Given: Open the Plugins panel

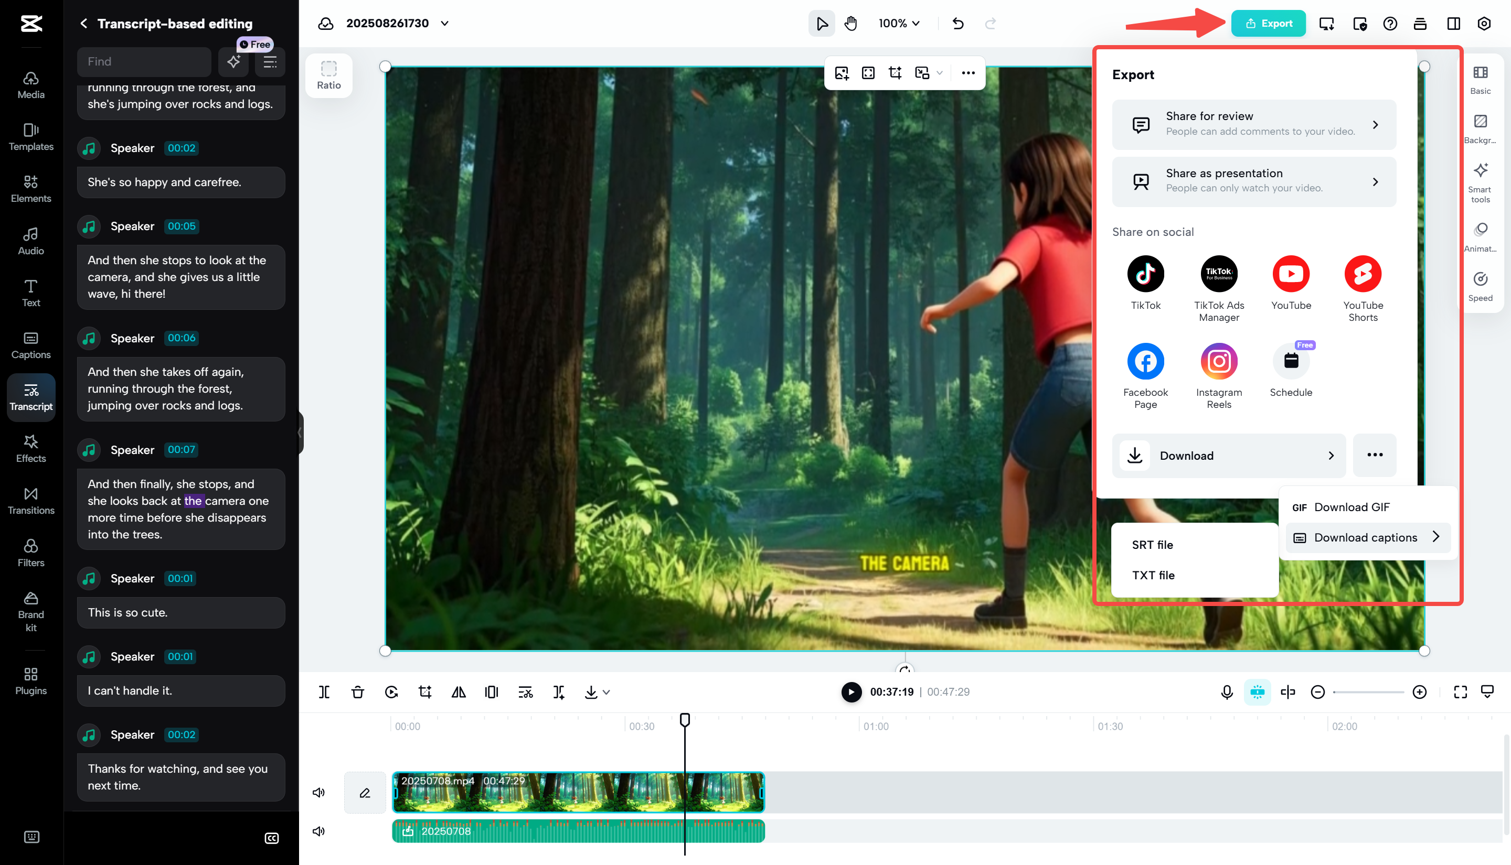Looking at the screenshot, I should [x=31, y=681].
